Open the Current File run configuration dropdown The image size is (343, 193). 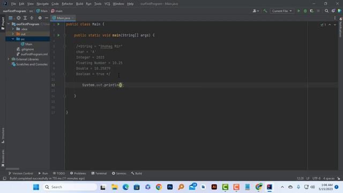[x=282, y=11]
